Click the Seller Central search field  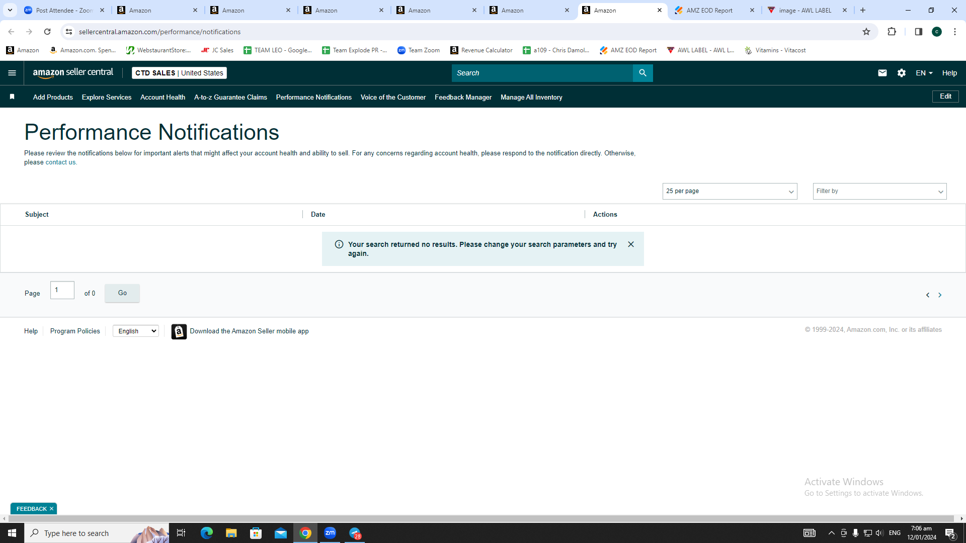pos(542,73)
